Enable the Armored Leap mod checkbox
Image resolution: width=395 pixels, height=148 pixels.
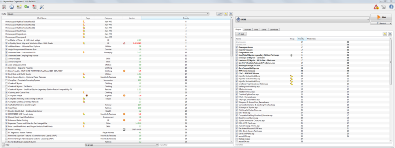pos(6,59)
